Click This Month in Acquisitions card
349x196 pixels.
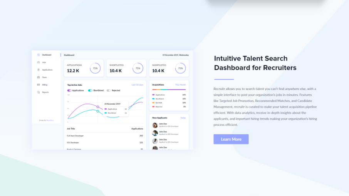[x=180, y=85]
